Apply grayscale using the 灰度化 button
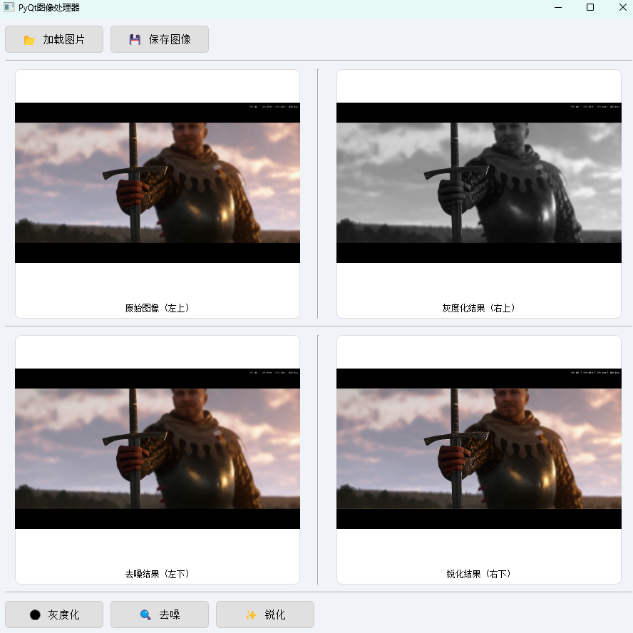 (53, 614)
